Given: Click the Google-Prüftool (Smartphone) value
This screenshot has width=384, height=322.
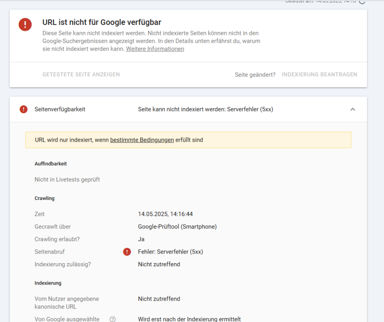Looking at the screenshot, I should coord(177,227).
